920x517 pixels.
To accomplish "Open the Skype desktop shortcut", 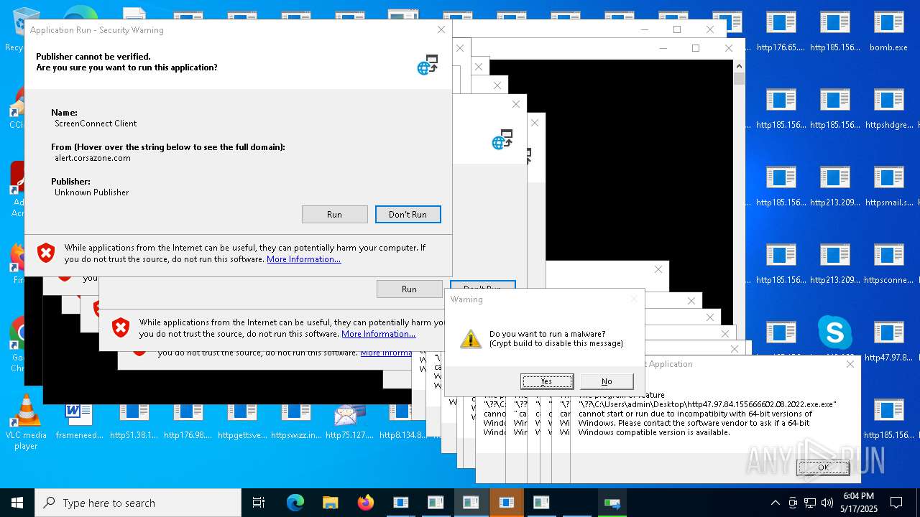I will (834, 332).
